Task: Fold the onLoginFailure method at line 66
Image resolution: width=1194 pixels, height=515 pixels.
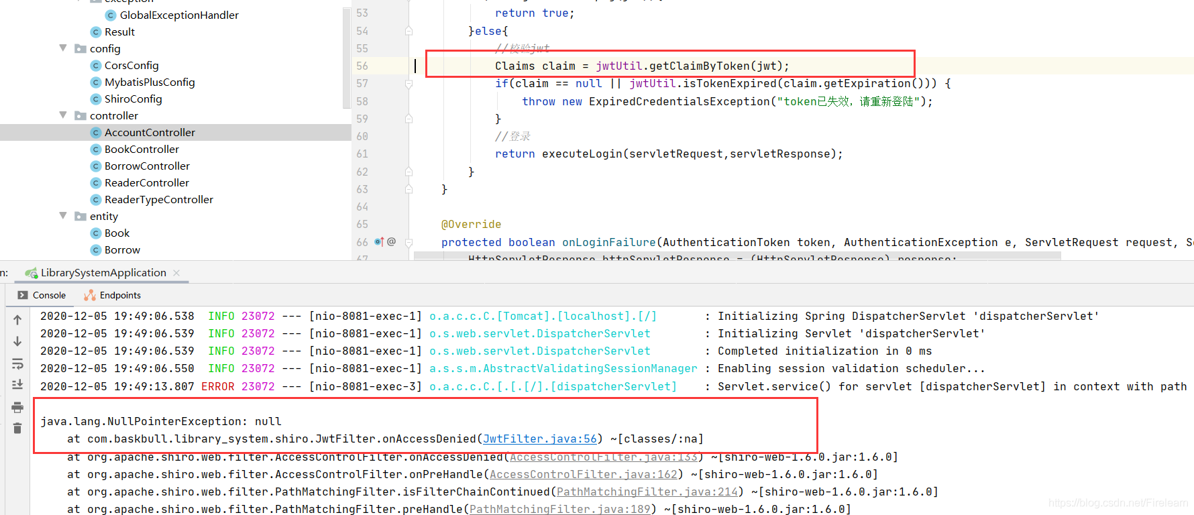Action: tap(409, 242)
